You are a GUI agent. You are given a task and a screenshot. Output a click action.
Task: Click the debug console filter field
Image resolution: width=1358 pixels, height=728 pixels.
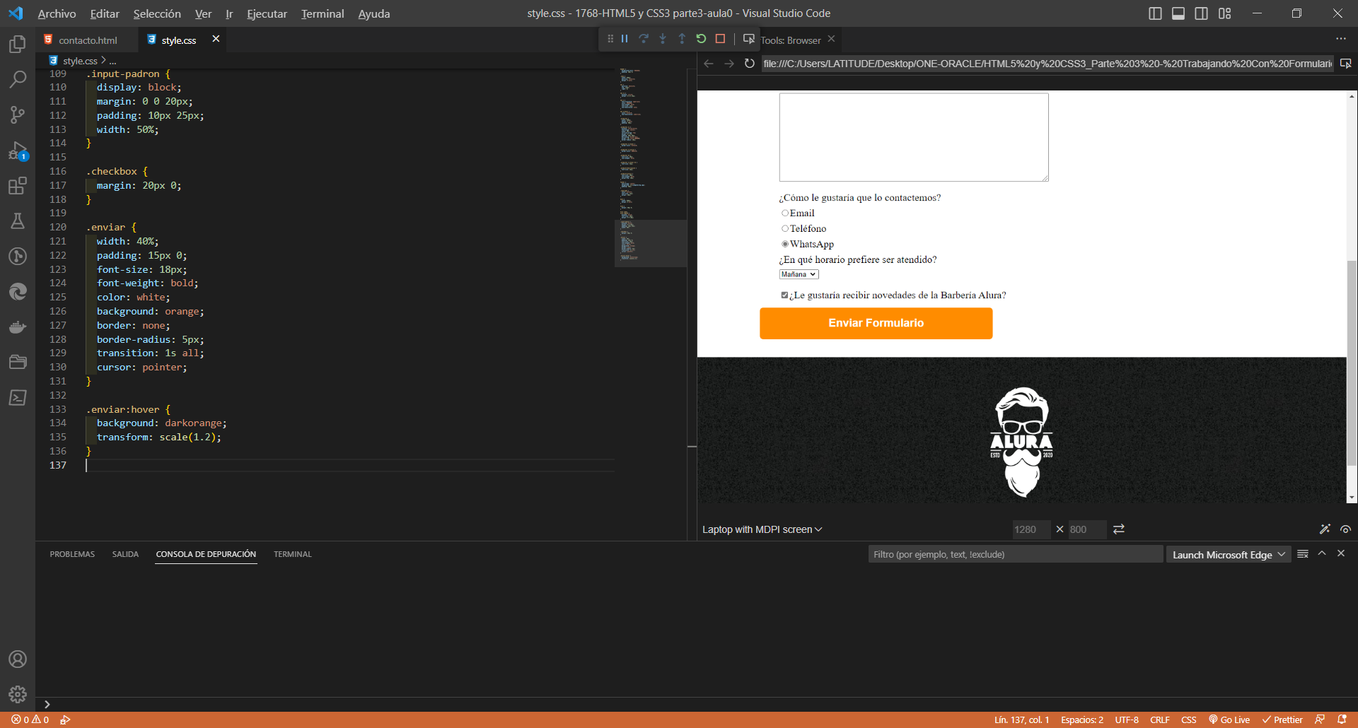1016,555
